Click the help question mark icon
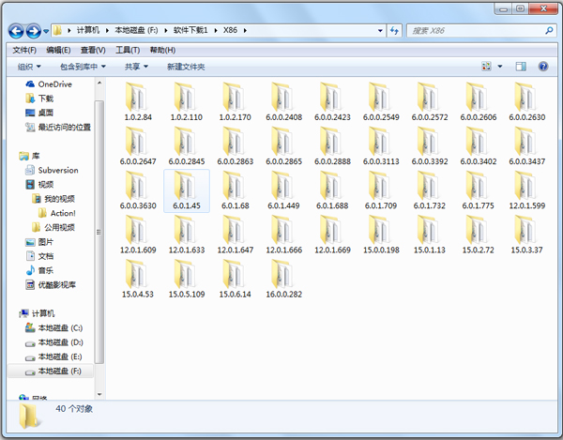Screen dimensions: 563x440 pyautogui.click(x=543, y=67)
